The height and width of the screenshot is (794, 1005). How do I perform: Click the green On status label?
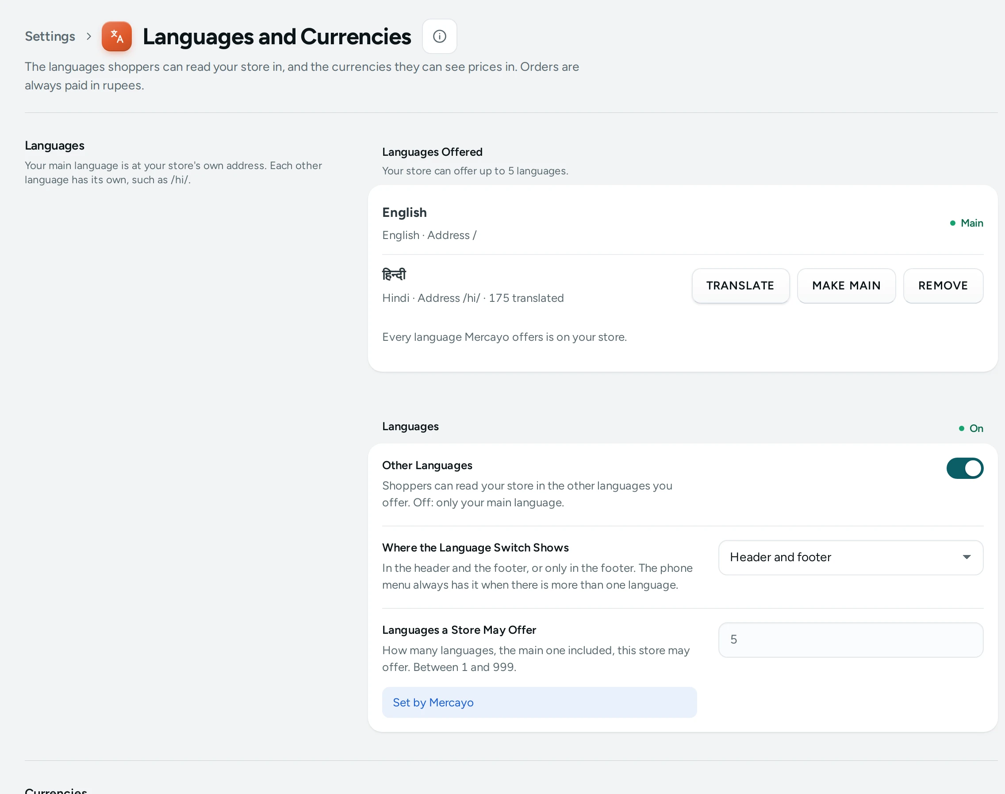click(971, 428)
